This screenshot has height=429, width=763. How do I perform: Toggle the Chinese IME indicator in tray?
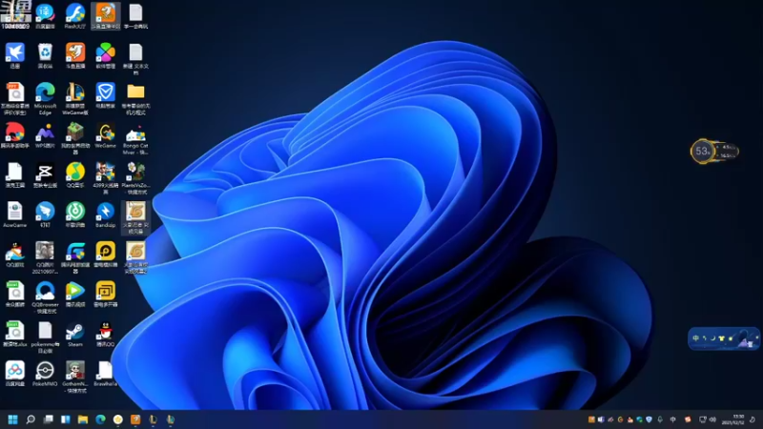click(x=673, y=419)
